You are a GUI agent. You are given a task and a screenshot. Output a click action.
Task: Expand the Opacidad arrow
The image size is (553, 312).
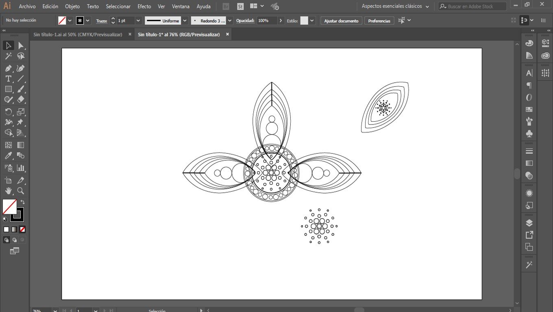281,20
